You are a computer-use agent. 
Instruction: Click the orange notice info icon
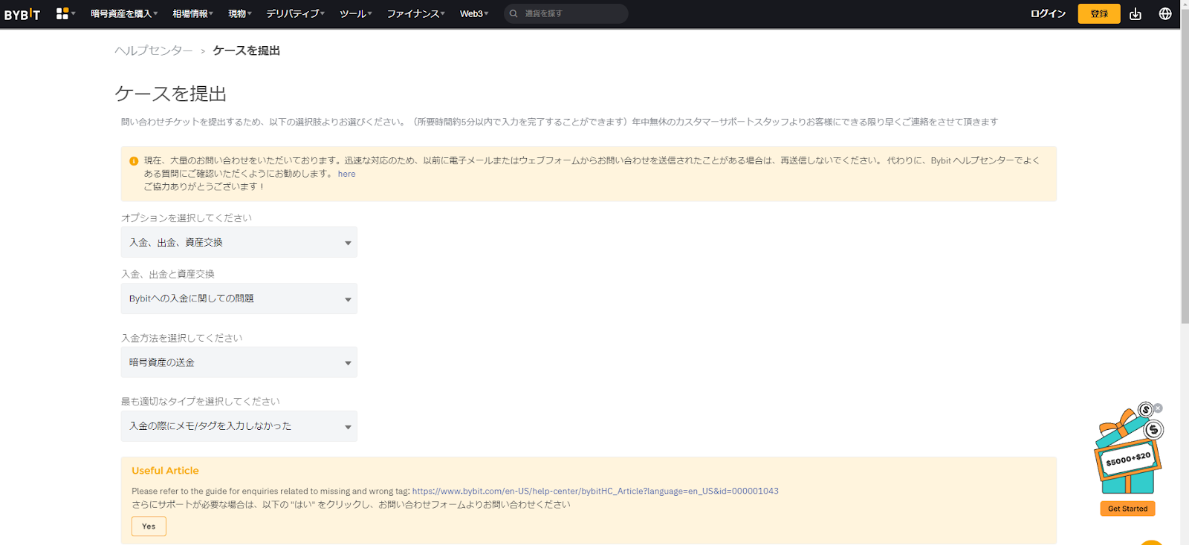click(134, 161)
